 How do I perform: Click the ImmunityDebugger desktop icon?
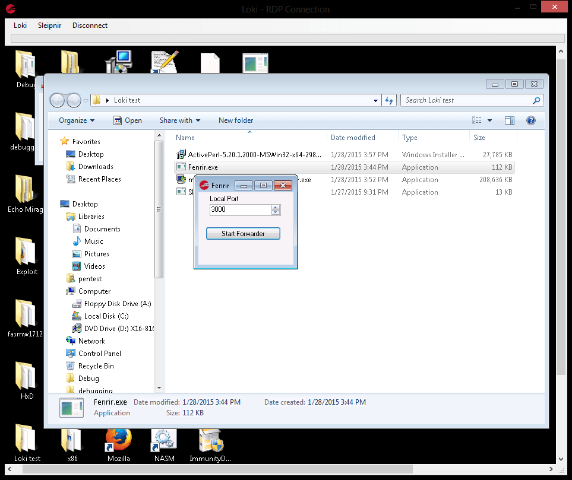point(210,442)
